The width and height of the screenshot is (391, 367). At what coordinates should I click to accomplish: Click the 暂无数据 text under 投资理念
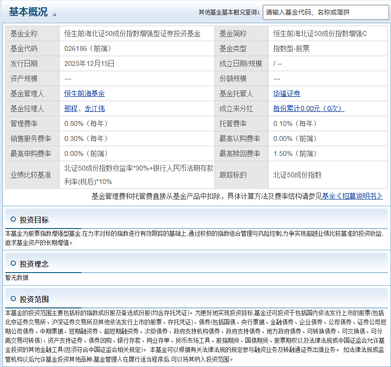coord(17,277)
